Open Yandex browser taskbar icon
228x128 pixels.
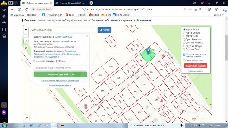pyautogui.click(x=54, y=125)
